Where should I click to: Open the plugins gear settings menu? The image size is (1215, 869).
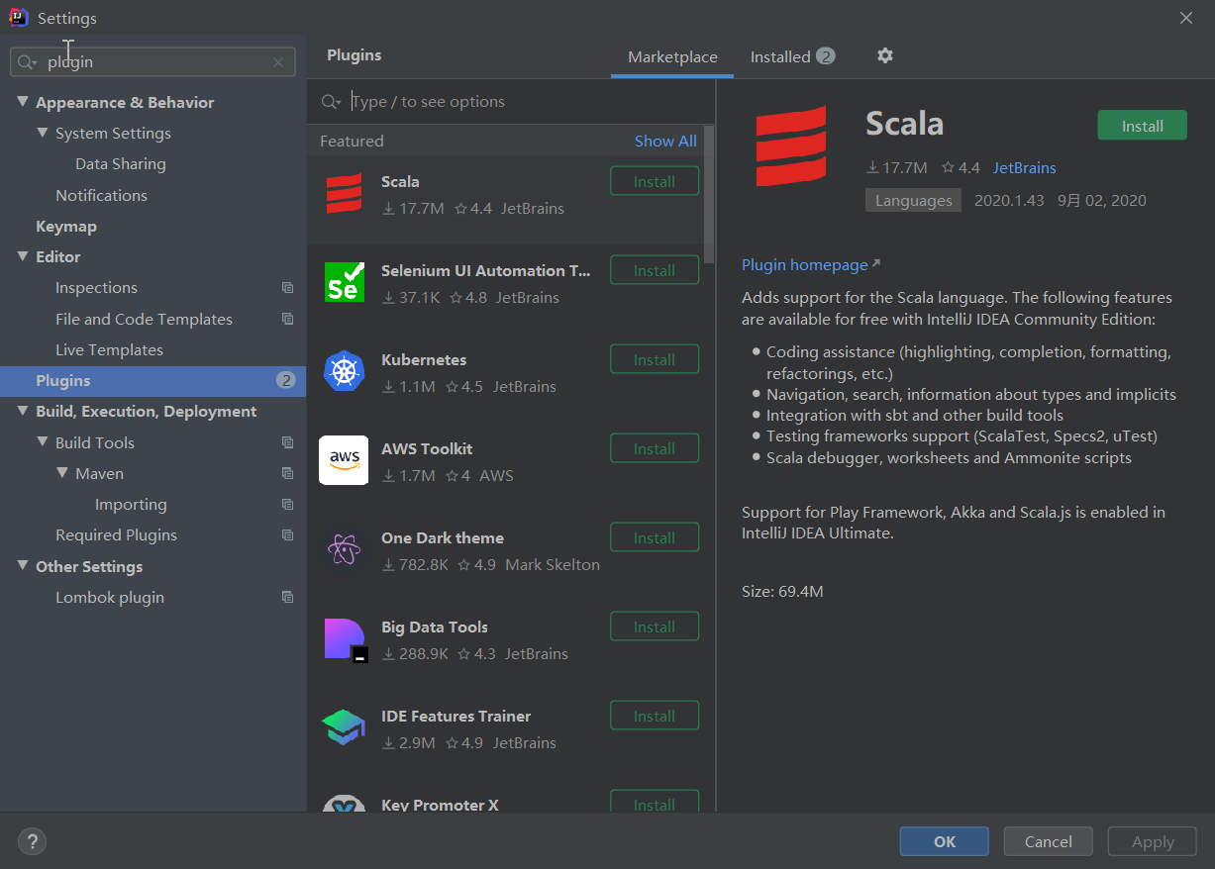[885, 56]
